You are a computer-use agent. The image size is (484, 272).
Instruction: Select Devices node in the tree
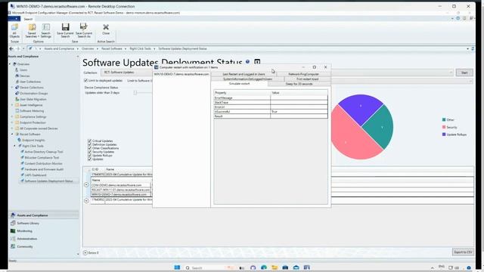[x=25, y=76]
